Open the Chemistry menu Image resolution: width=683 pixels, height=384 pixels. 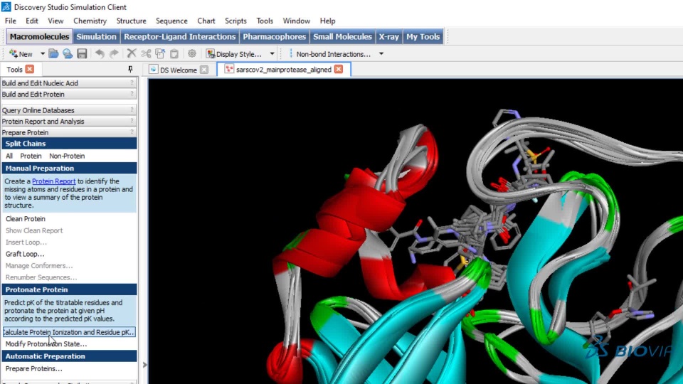click(x=90, y=21)
